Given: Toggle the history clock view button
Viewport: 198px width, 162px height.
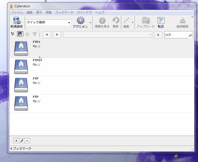Looking at the screenshot, I should [27, 34].
